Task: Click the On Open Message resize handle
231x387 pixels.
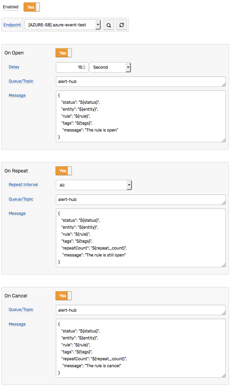Action: tap(224, 140)
